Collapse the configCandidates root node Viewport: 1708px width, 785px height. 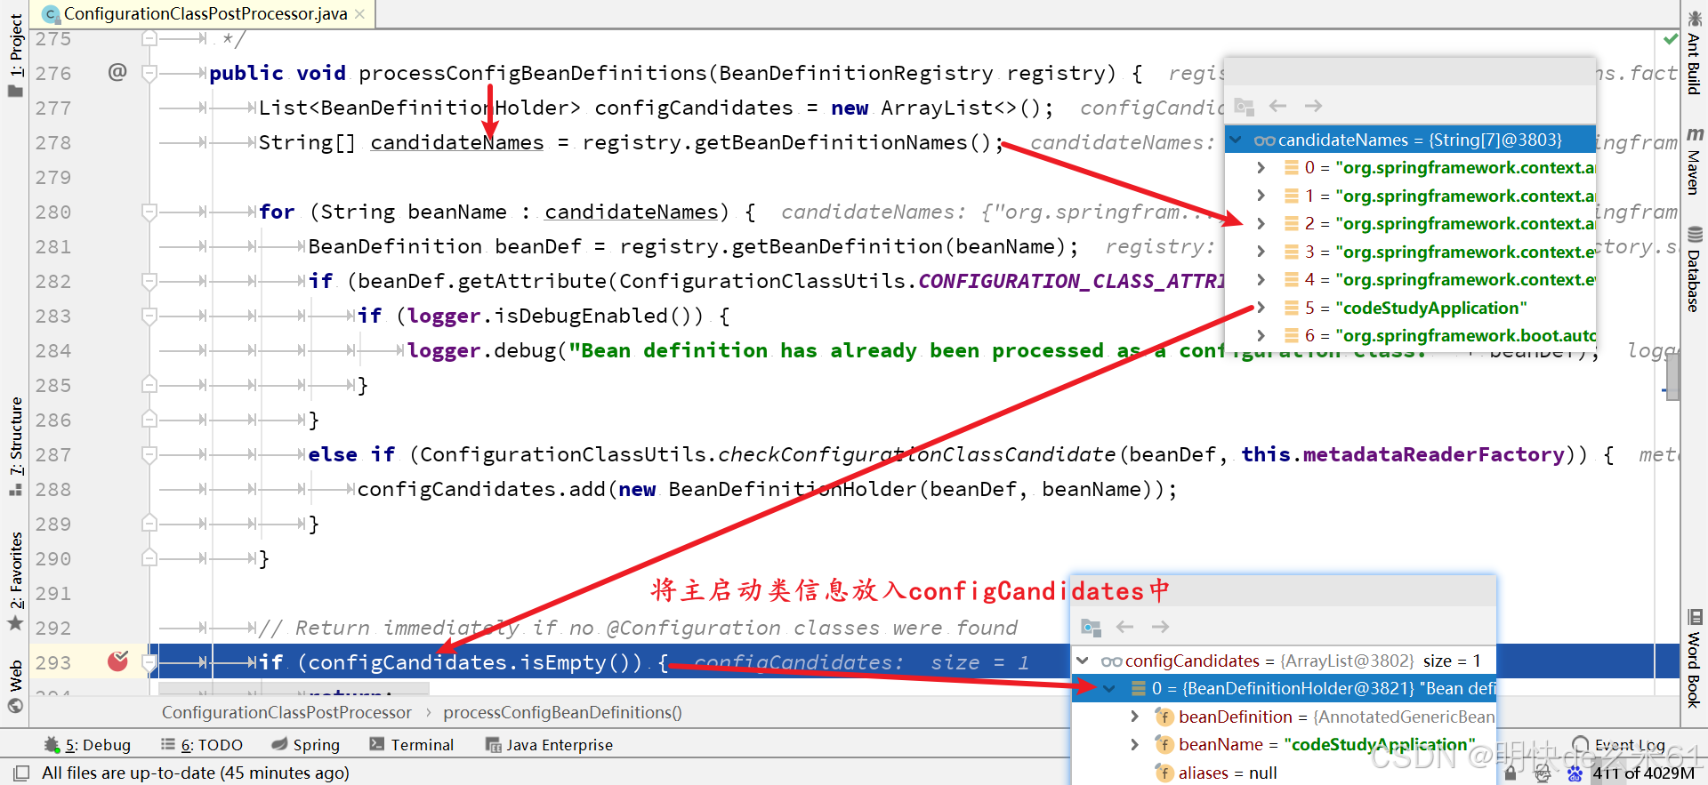1083,661
